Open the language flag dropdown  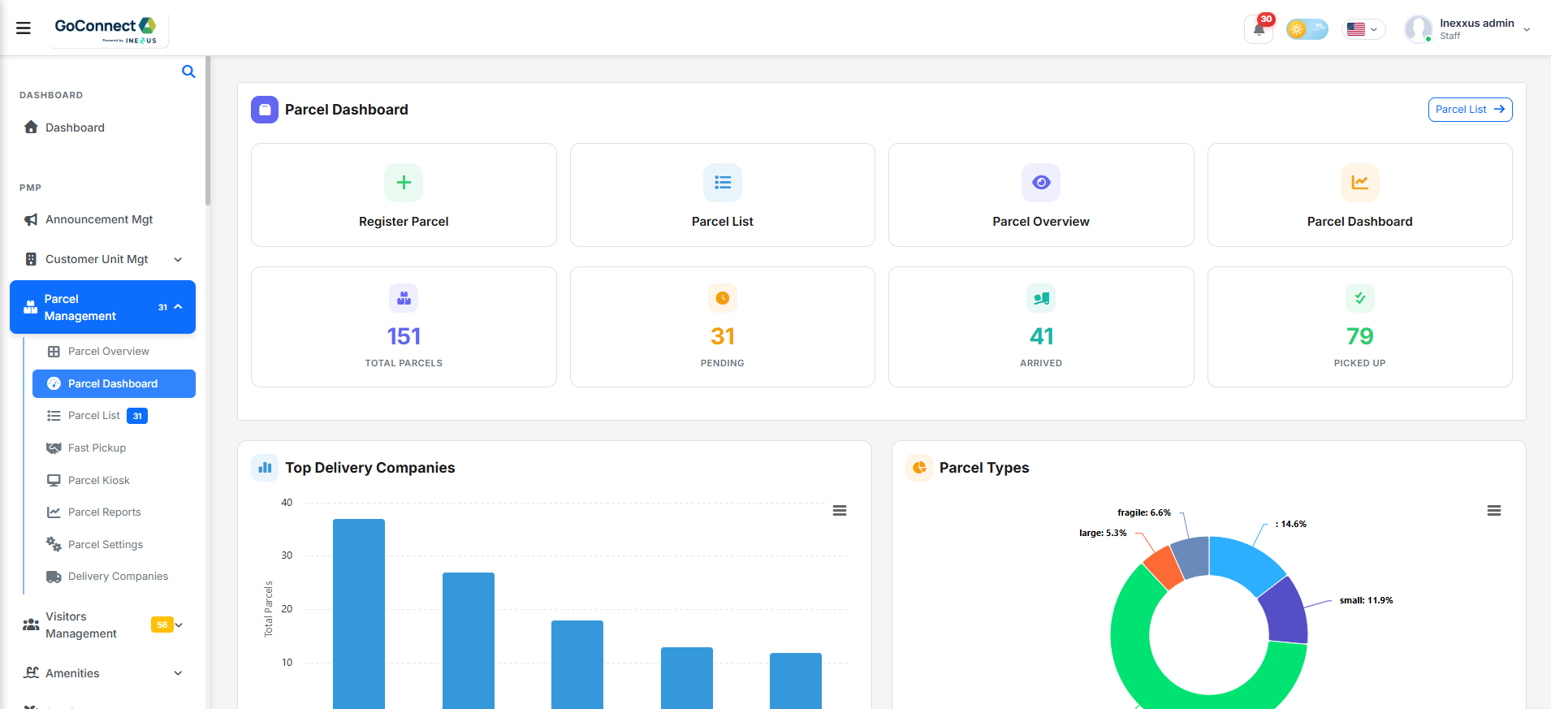(x=1363, y=29)
